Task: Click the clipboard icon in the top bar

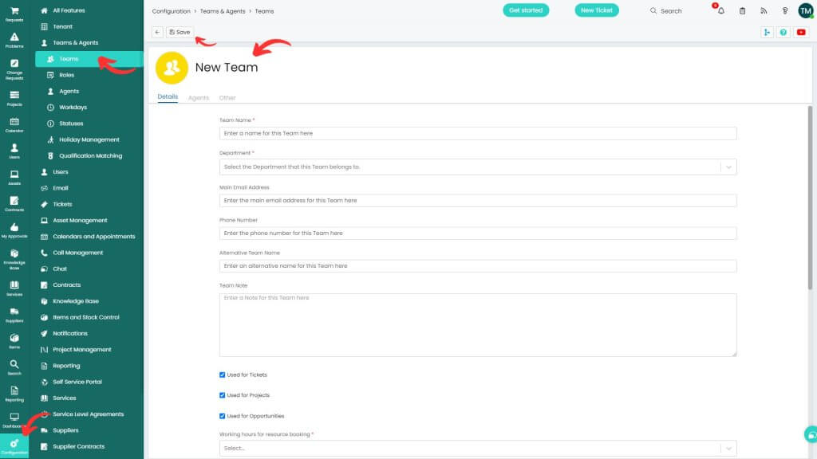Action: pyautogui.click(x=742, y=10)
